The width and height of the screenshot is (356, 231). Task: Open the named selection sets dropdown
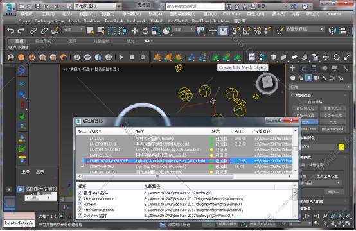click(305, 30)
